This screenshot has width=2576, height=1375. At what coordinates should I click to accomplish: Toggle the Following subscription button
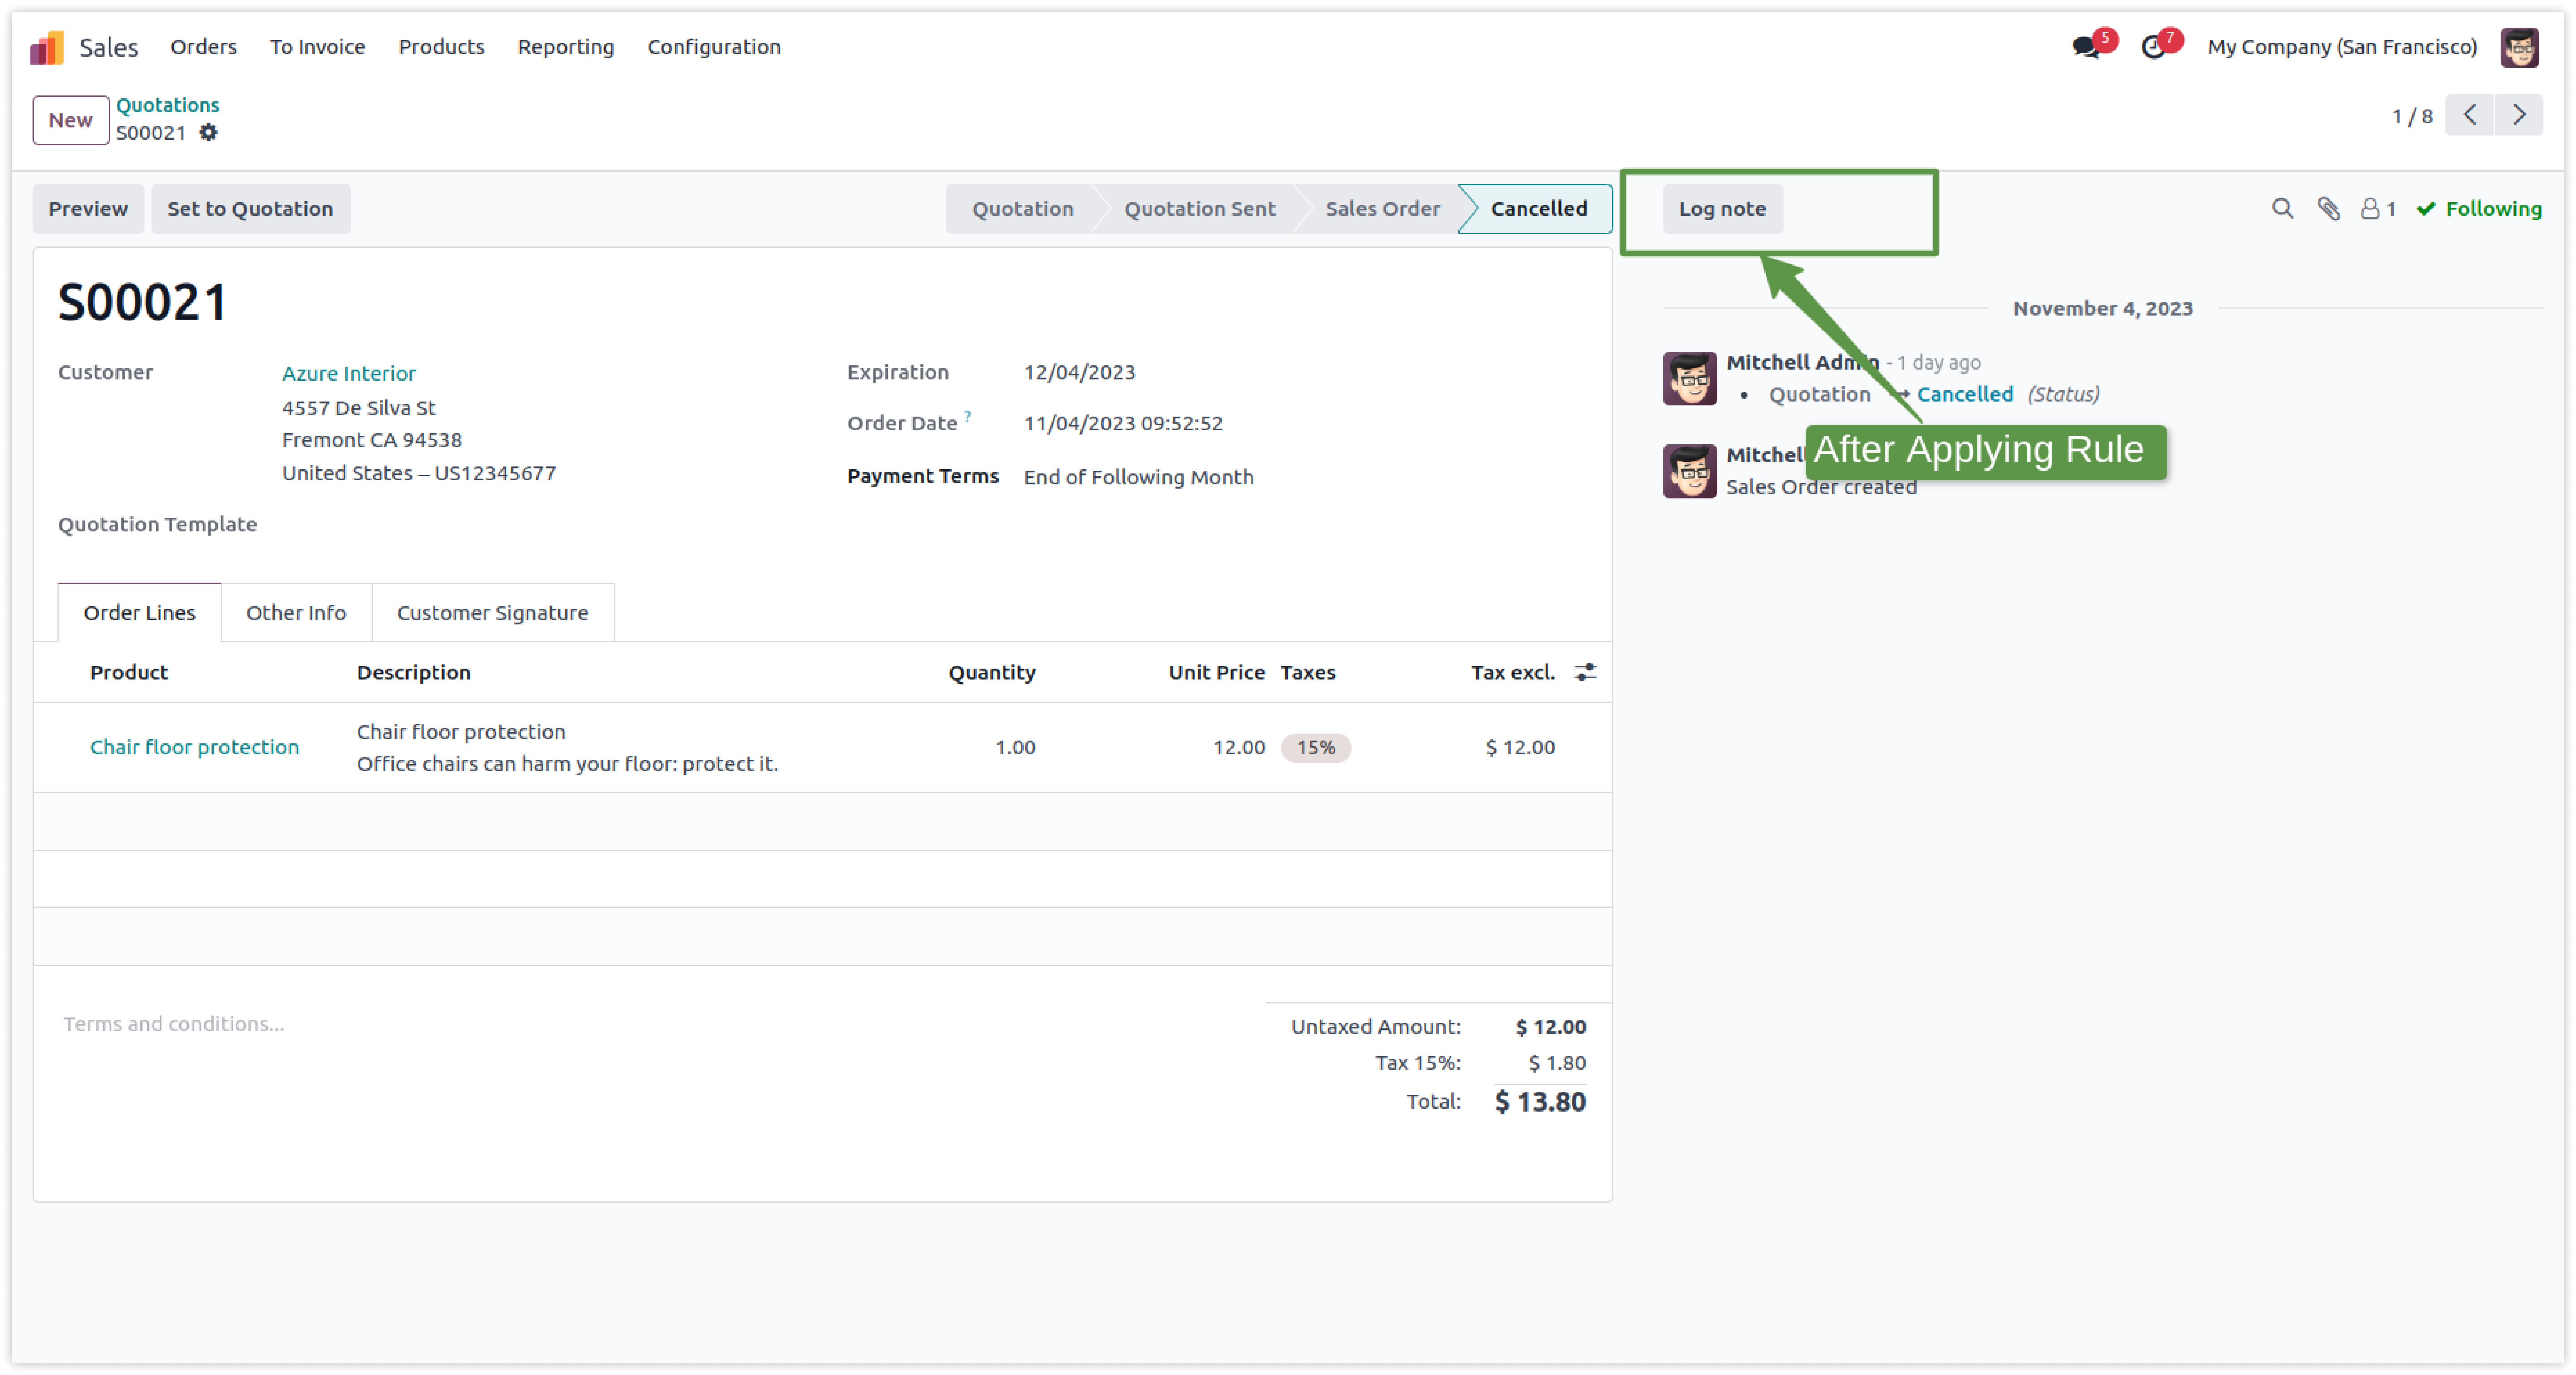(x=2479, y=209)
